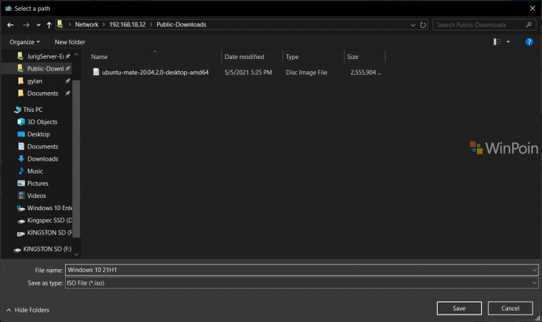Open the view options dropdown arrow
The height and width of the screenshot is (322, 542).
pos(509,42)
